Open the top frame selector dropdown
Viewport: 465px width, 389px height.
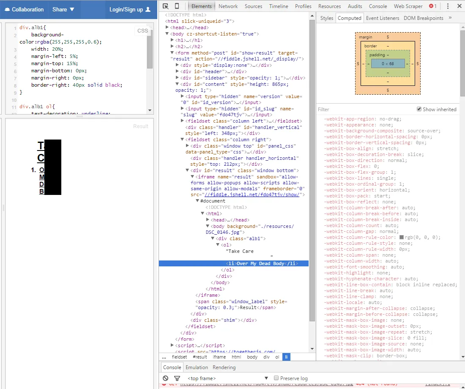[228, 378]
